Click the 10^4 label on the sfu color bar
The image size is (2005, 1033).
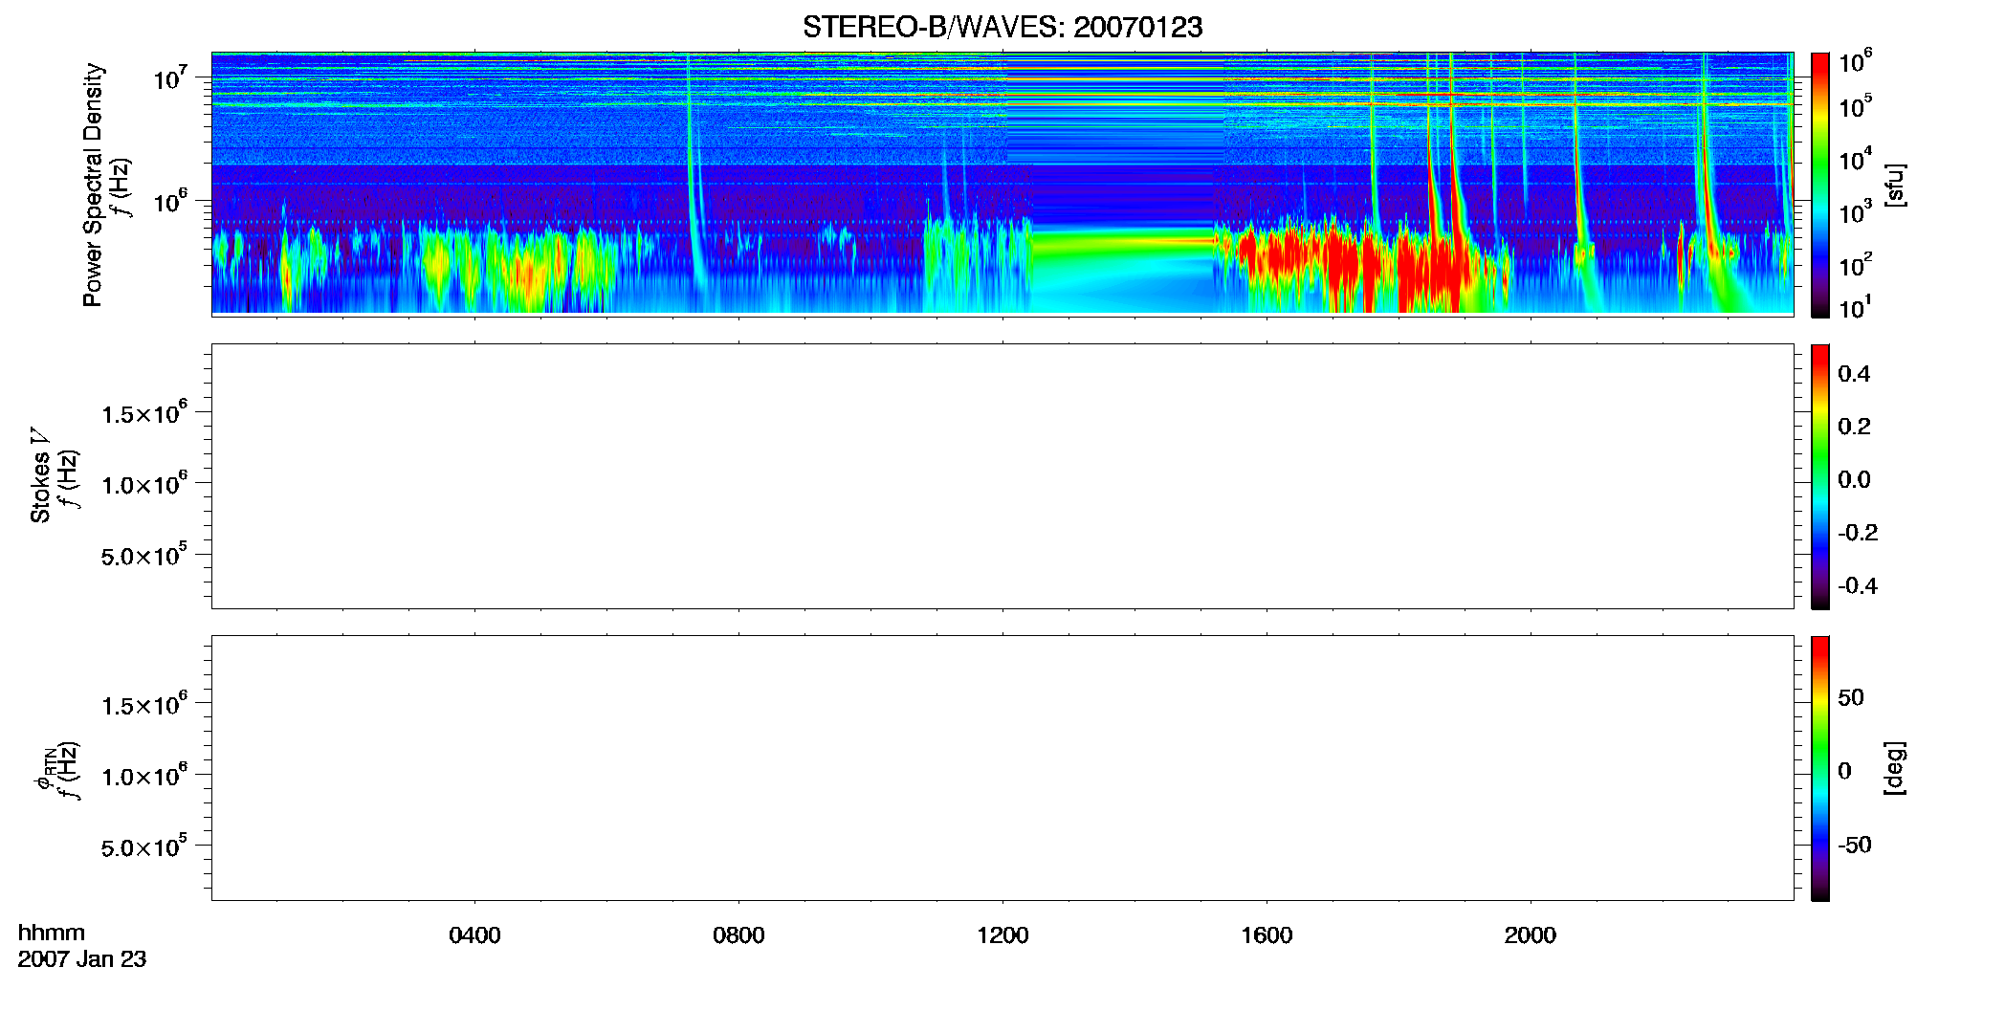pyautogui.click(x=1855, y=160)
